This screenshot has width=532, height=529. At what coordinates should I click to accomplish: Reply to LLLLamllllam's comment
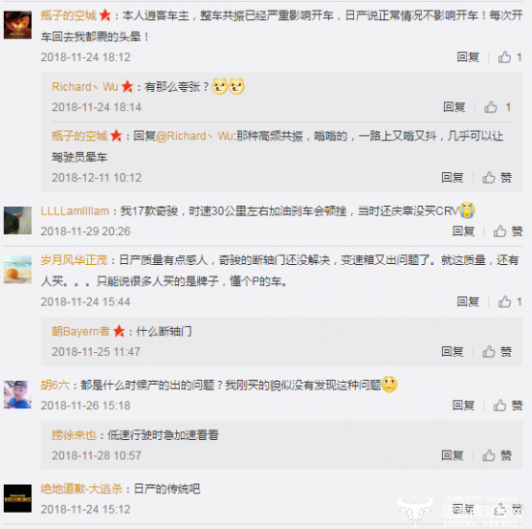[463, 231]
